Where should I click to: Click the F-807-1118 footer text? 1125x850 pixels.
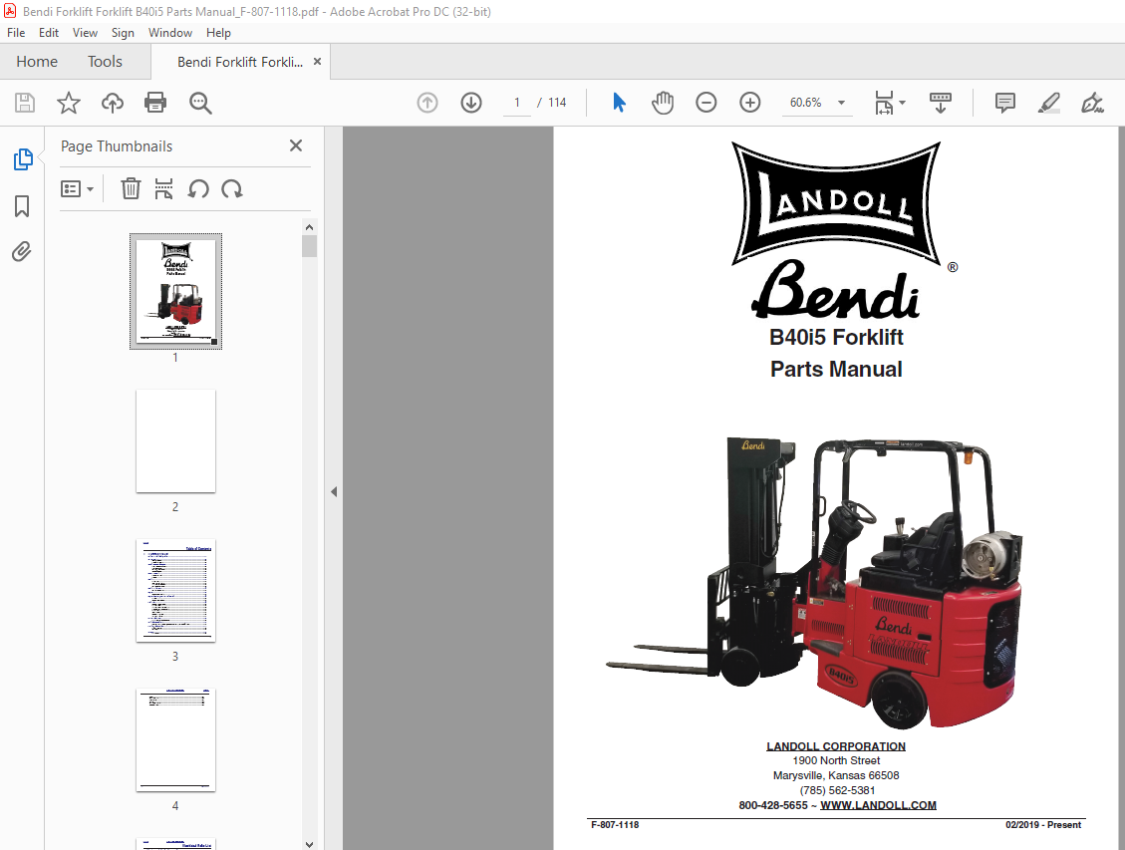point(615,825)
